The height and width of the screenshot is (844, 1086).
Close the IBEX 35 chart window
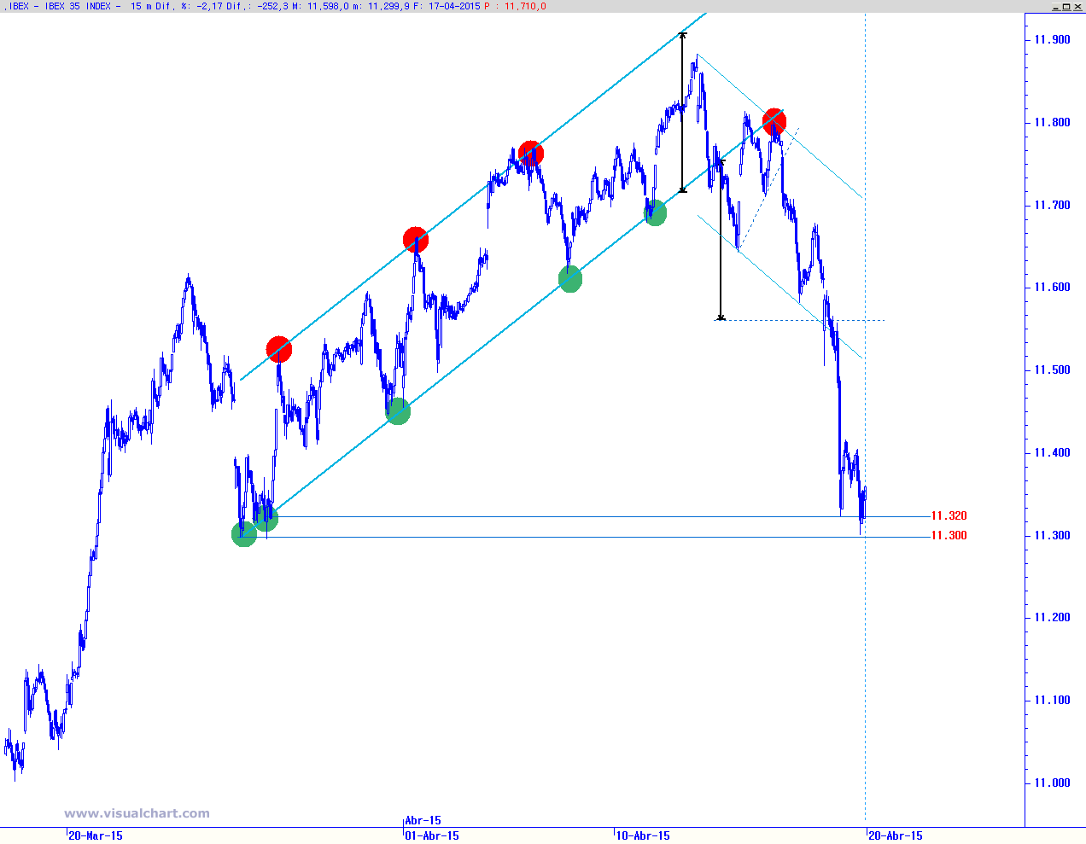click(1078, 6)
